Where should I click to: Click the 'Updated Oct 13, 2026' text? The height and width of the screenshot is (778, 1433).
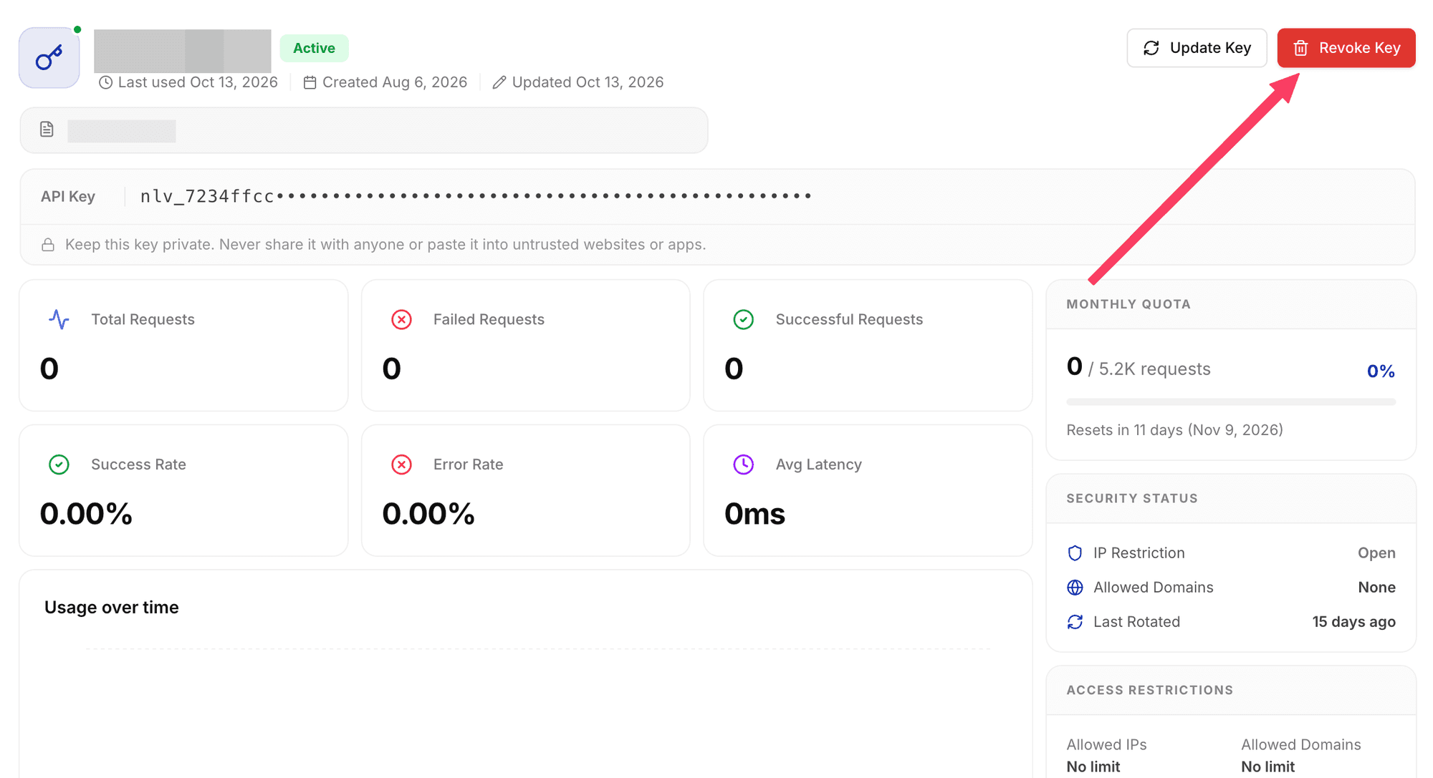coord(588,82)
